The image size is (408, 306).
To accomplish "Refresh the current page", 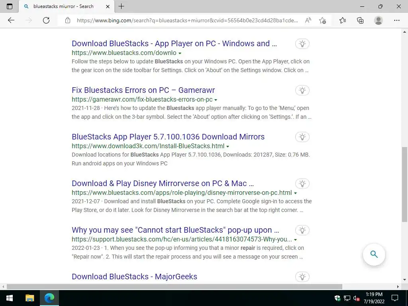I will coord(46,20).
